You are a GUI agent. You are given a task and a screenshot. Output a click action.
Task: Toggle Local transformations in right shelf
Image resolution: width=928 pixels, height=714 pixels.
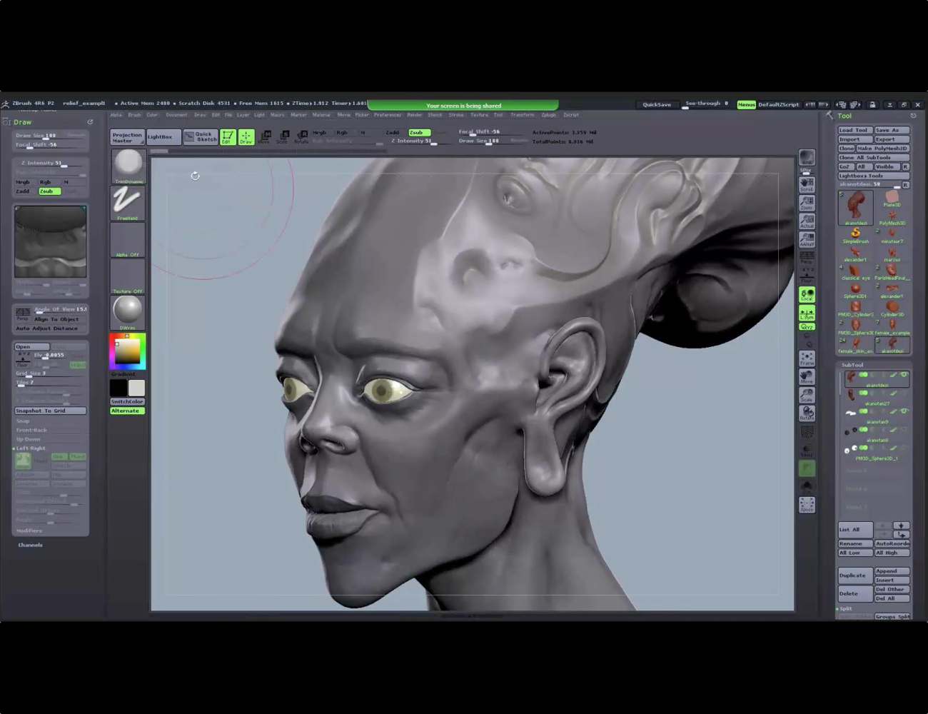[807, 294]
